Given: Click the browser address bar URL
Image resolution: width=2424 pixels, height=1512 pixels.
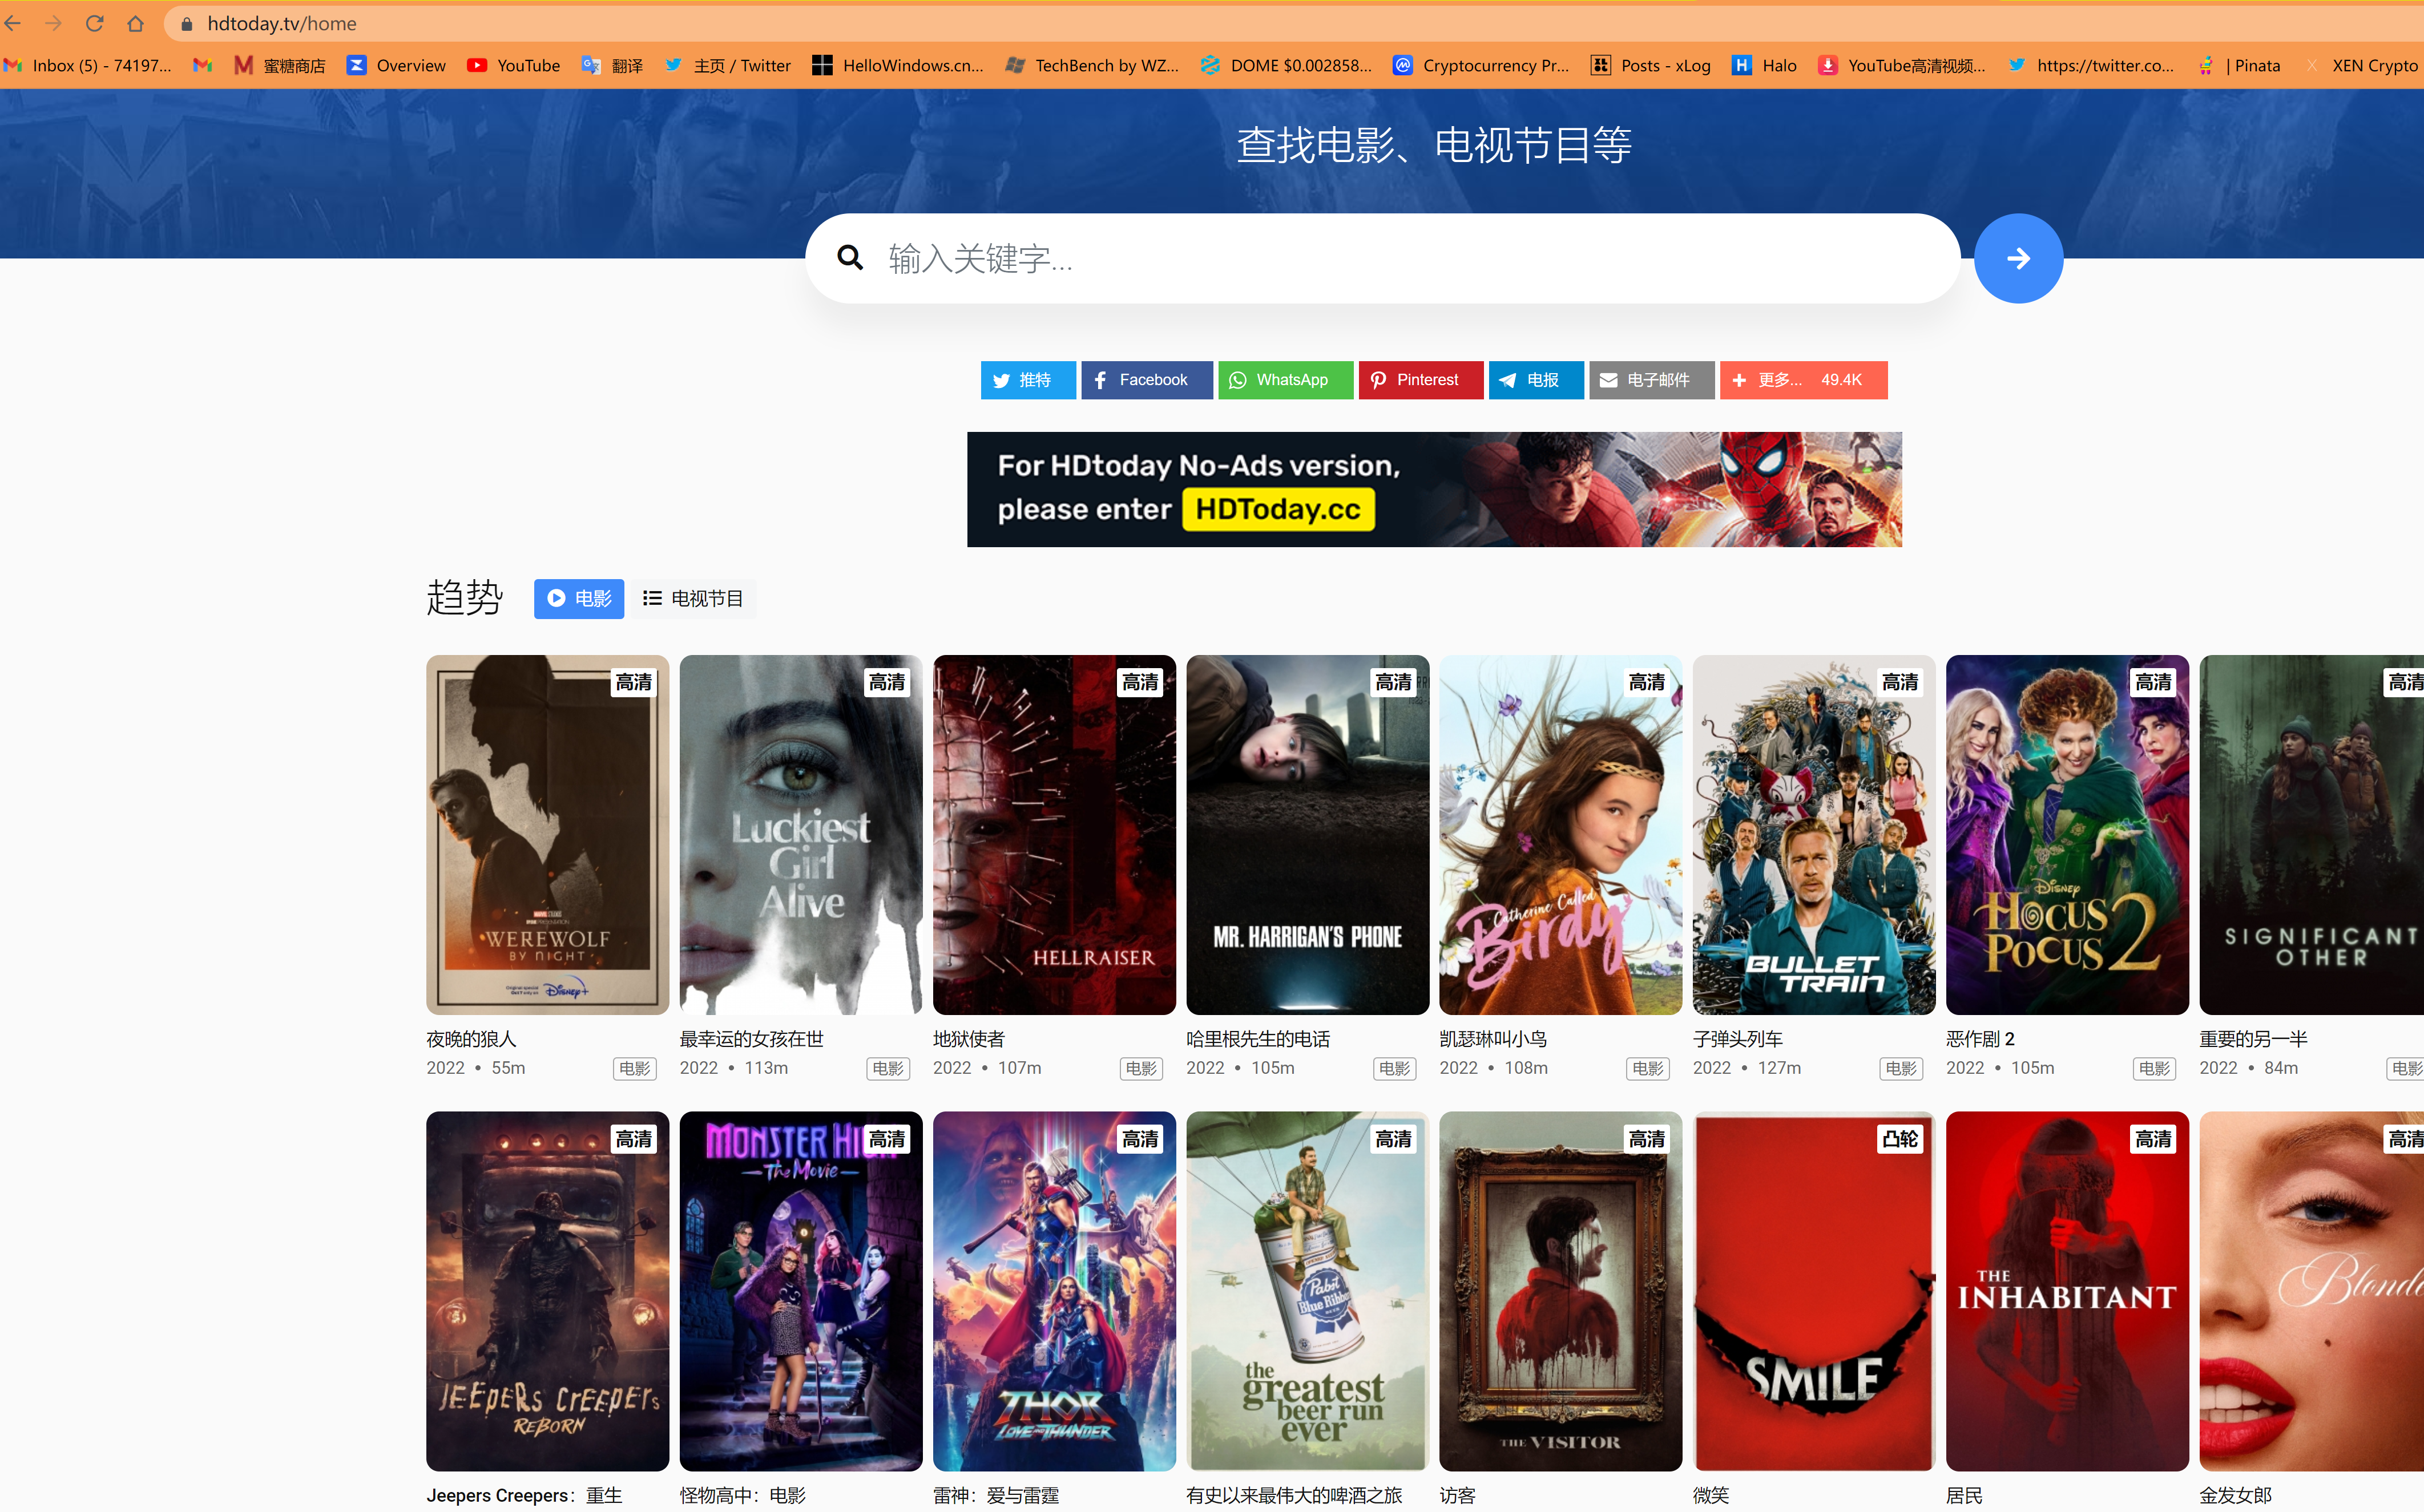Looking at the screenshot, I should click(x=282, y=23).
